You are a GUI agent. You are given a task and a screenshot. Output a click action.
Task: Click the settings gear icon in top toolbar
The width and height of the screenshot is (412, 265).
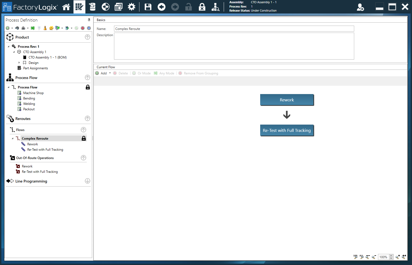pos(132,7)
